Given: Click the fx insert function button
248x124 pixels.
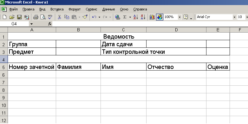Looking at the screenshot, I should (50, 24).
